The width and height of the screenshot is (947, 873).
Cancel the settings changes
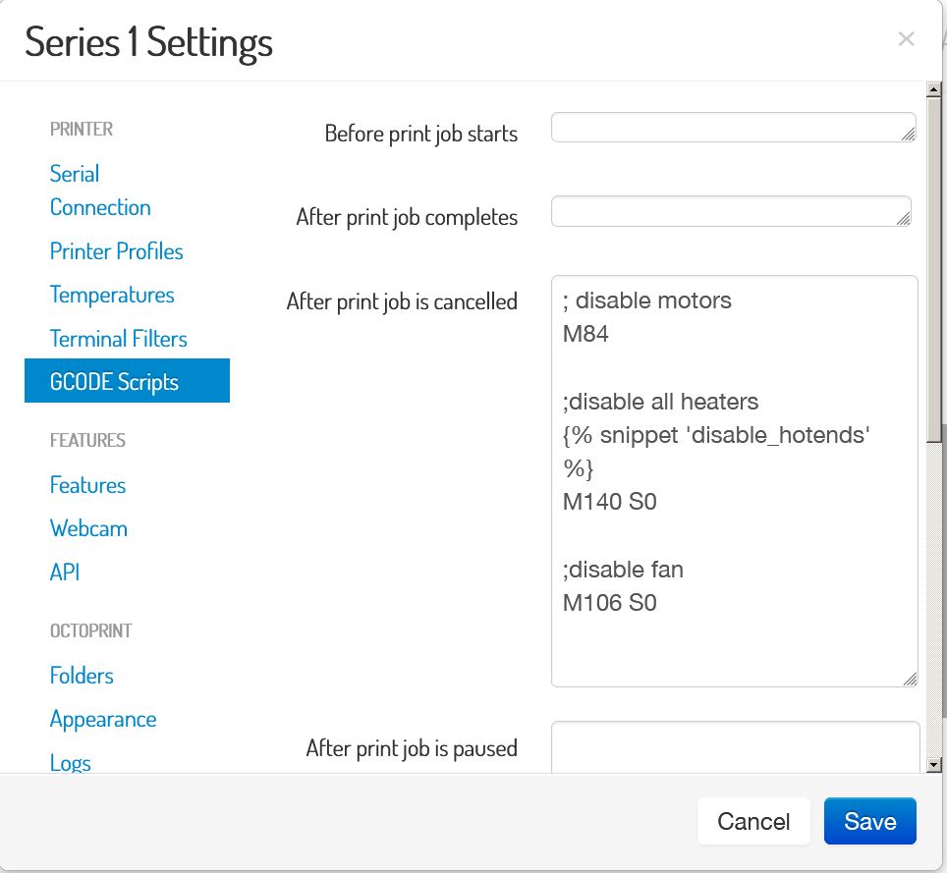coord(753,821)
